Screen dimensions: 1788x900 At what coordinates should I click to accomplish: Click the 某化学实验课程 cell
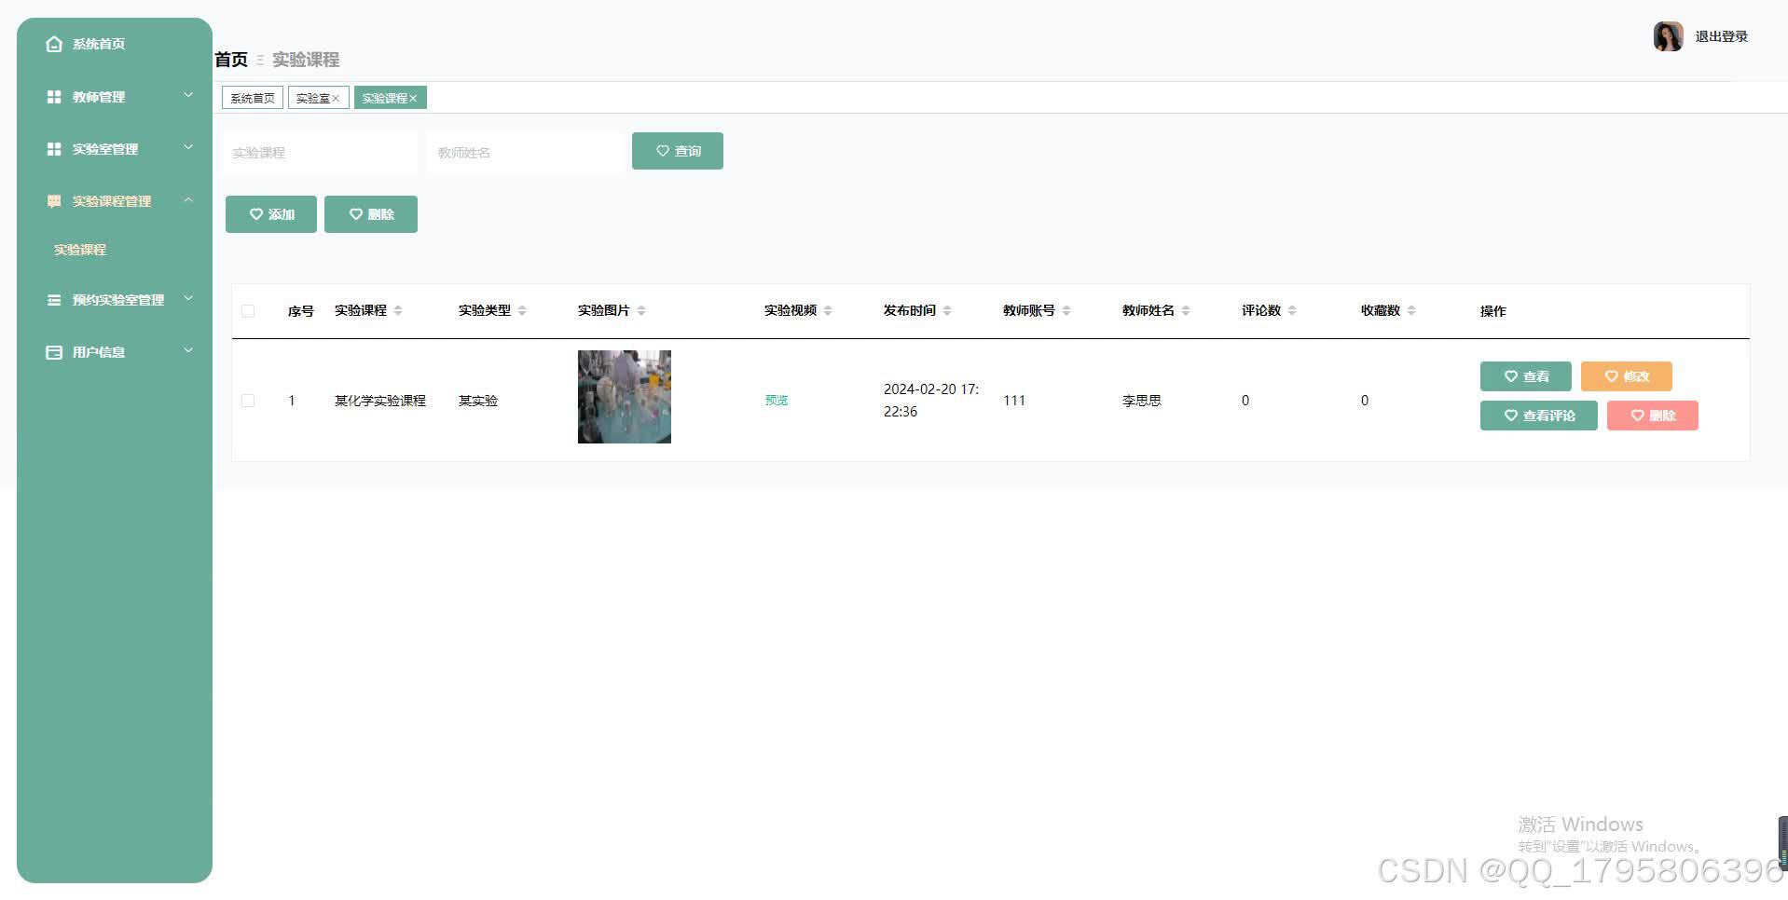point(380,401)
